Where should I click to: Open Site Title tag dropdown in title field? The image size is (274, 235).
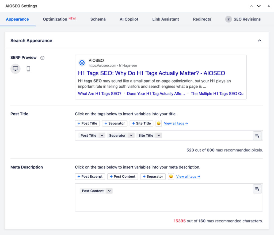point(159,135)
